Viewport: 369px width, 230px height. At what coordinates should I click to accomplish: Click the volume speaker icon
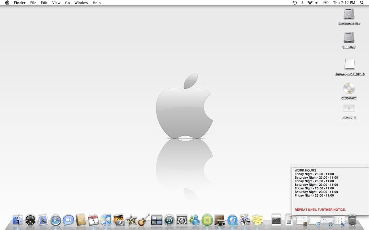[317, 3]
